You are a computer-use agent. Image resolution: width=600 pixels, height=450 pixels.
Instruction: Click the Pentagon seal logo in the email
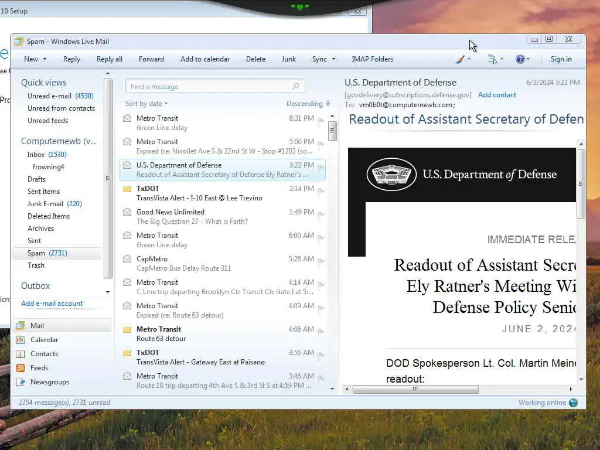pyautogui.click(x=391, y=175)
